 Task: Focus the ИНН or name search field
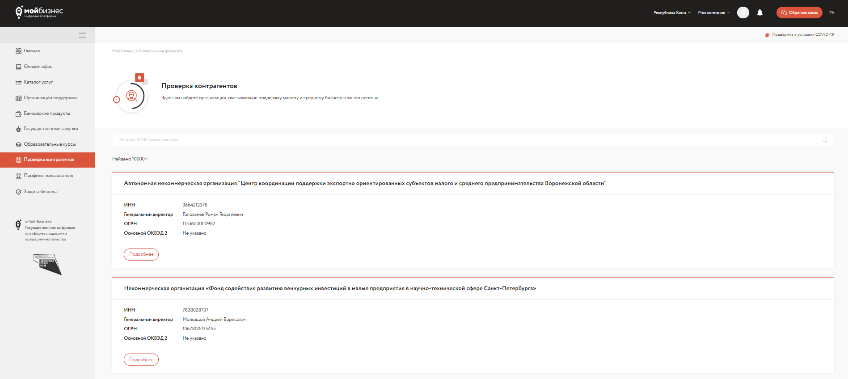(x=465, y=140)
